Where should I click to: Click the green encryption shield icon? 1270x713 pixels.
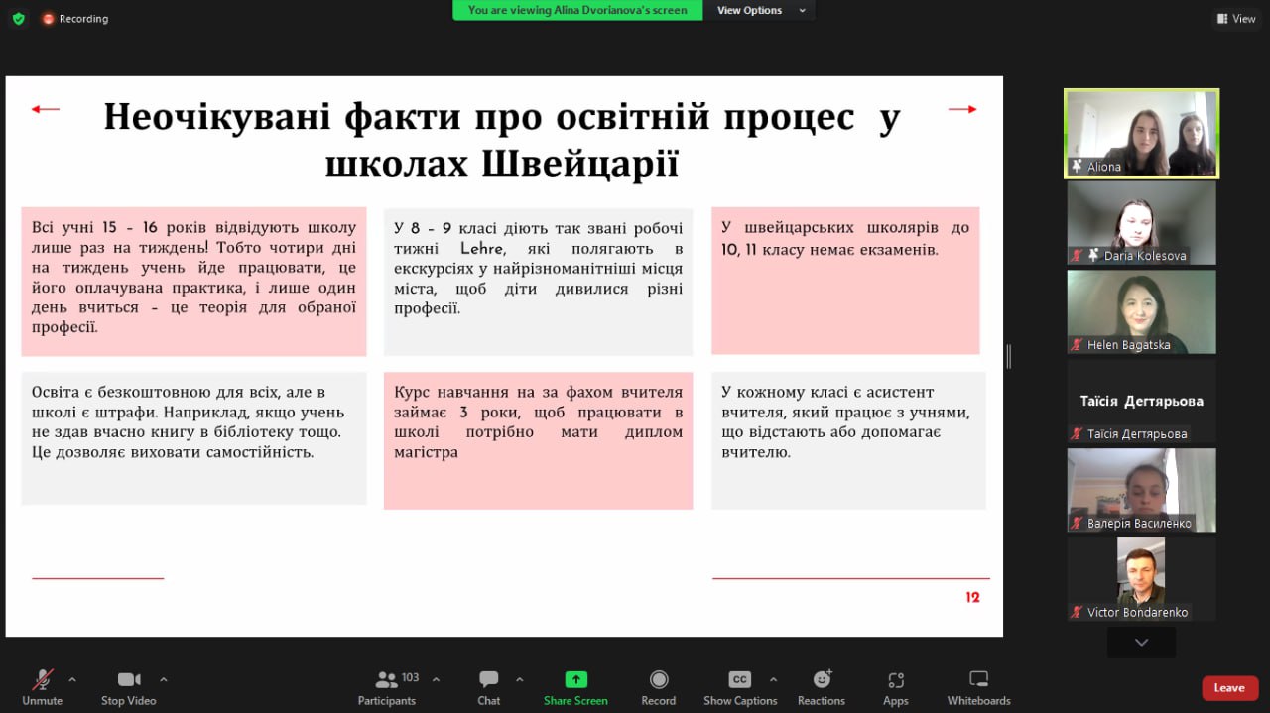(18, 18)
